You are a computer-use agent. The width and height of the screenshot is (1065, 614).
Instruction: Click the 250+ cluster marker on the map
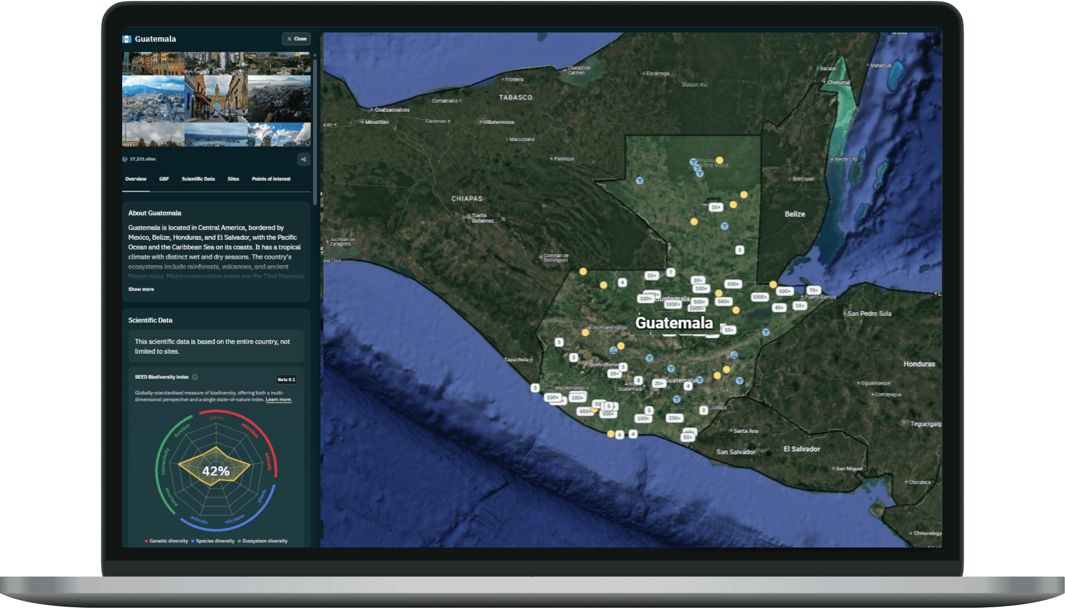click(x=674, y=418)
